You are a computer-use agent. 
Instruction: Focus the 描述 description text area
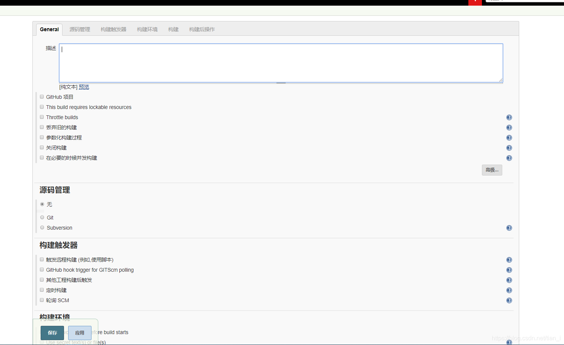point(281,63)
